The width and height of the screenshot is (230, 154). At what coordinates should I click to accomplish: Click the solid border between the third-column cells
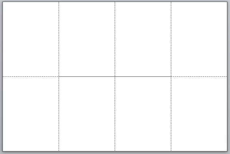click(x=143, y=76)
